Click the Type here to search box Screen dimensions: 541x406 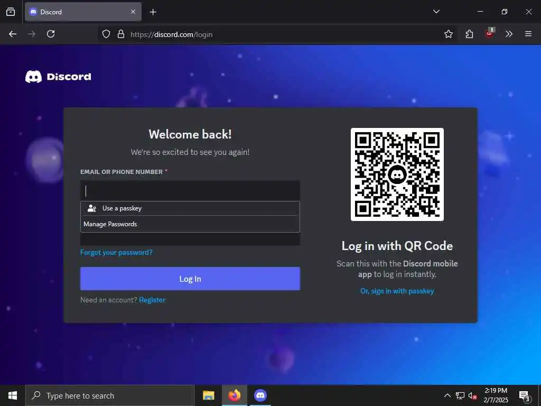(110, 395)
